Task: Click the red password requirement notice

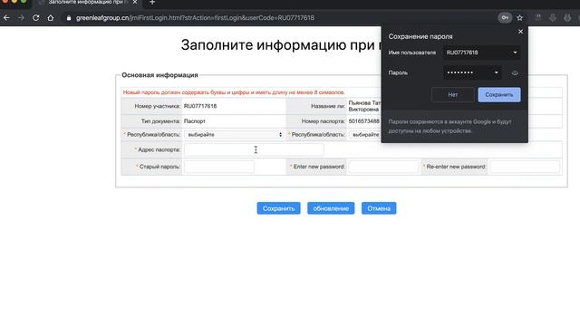Action: click(234, 92)
